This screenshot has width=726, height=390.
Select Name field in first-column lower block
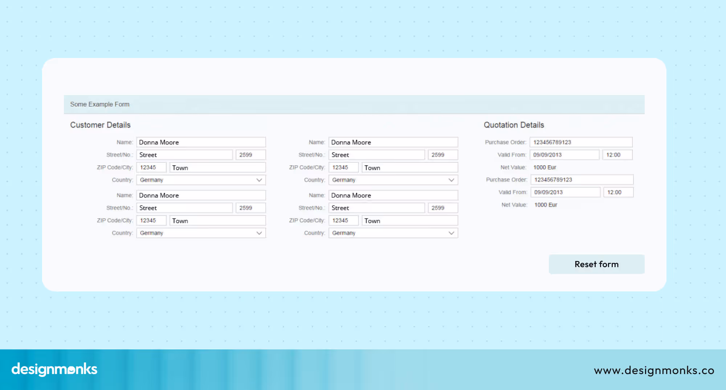pyautogui.click(x=201, y=195)
